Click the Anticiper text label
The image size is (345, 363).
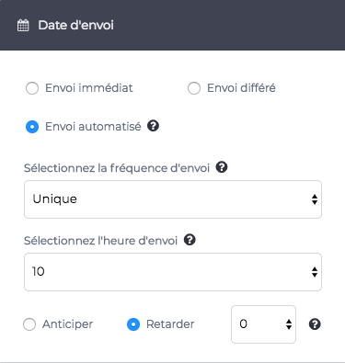pos(67,324)
